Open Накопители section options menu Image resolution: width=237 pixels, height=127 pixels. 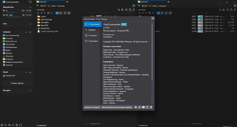(x=30, y=7)
